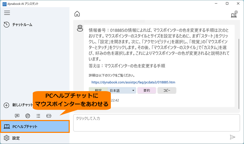This screenshot has width=244, height=144.
Task: Click the クリックして入力 text box
Action: (x=157, y=123)
